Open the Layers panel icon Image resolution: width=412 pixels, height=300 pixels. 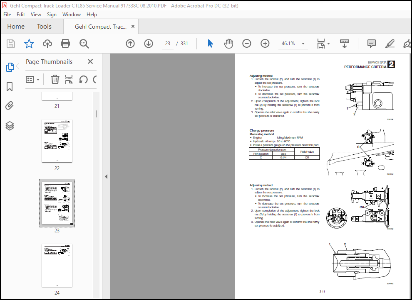pyautogui.click(x=10, y=126)
